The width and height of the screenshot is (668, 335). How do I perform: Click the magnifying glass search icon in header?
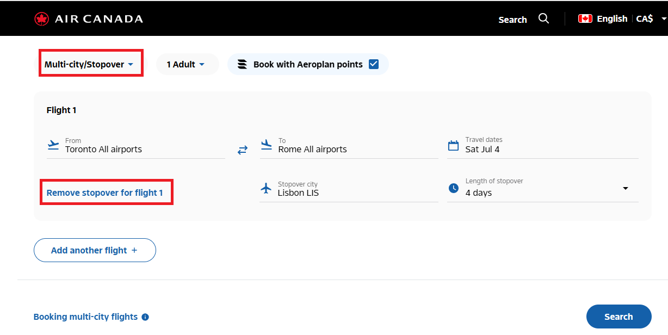[x=543, y=18]
